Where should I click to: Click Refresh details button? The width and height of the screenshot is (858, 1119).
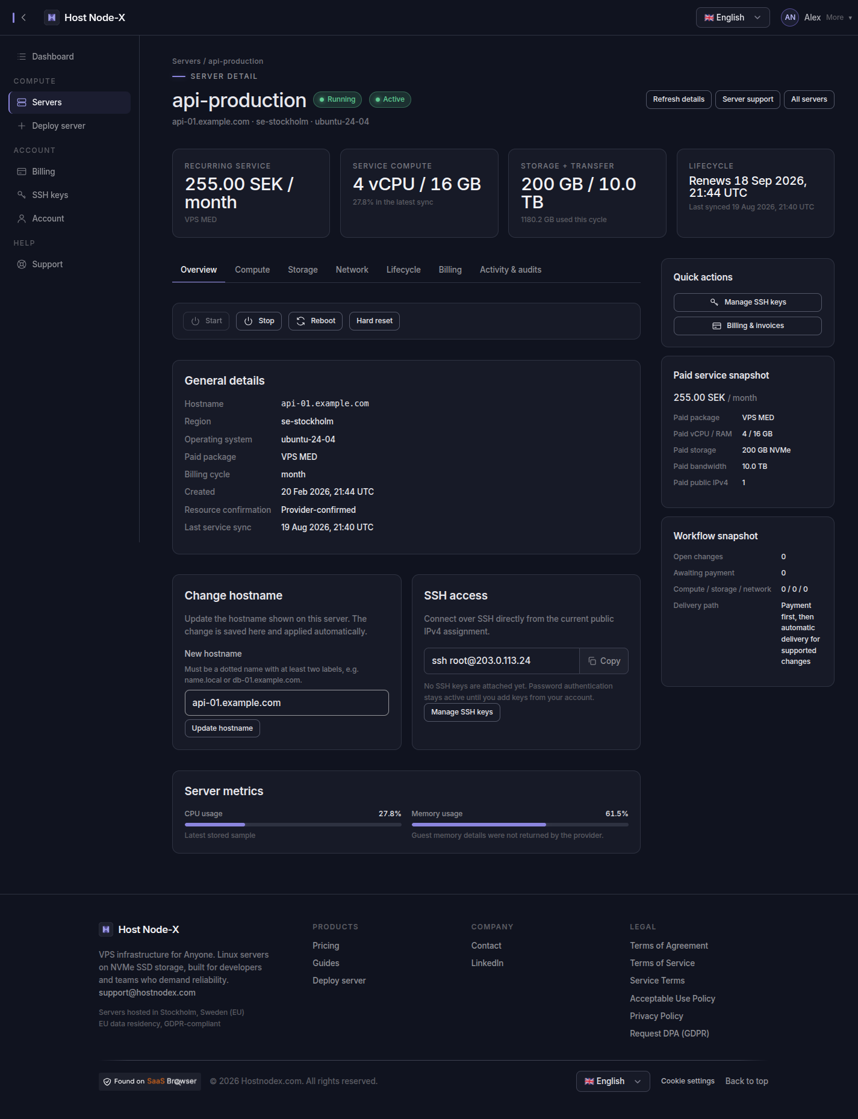click(679, 99)
